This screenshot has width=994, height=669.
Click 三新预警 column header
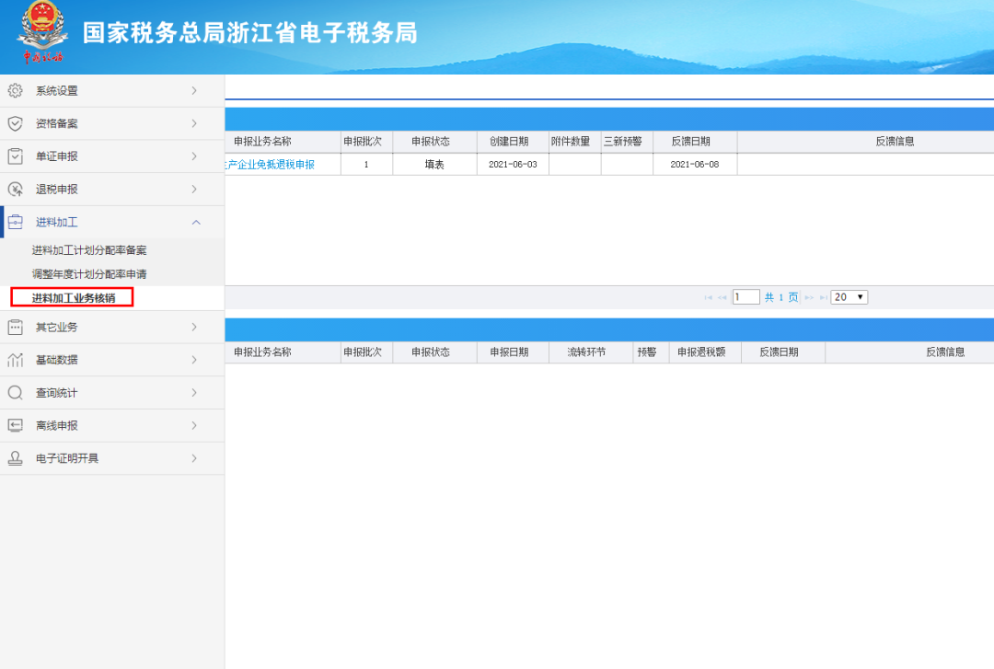(x=622, y=142)
